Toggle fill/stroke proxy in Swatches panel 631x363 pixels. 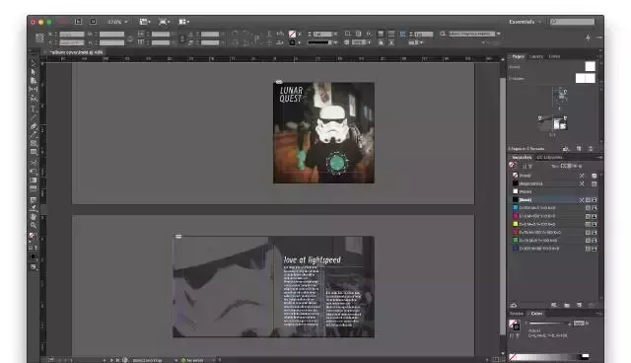click(512, 166)
